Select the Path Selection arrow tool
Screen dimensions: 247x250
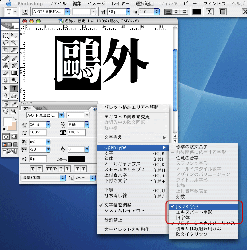(x=6, y=88)
